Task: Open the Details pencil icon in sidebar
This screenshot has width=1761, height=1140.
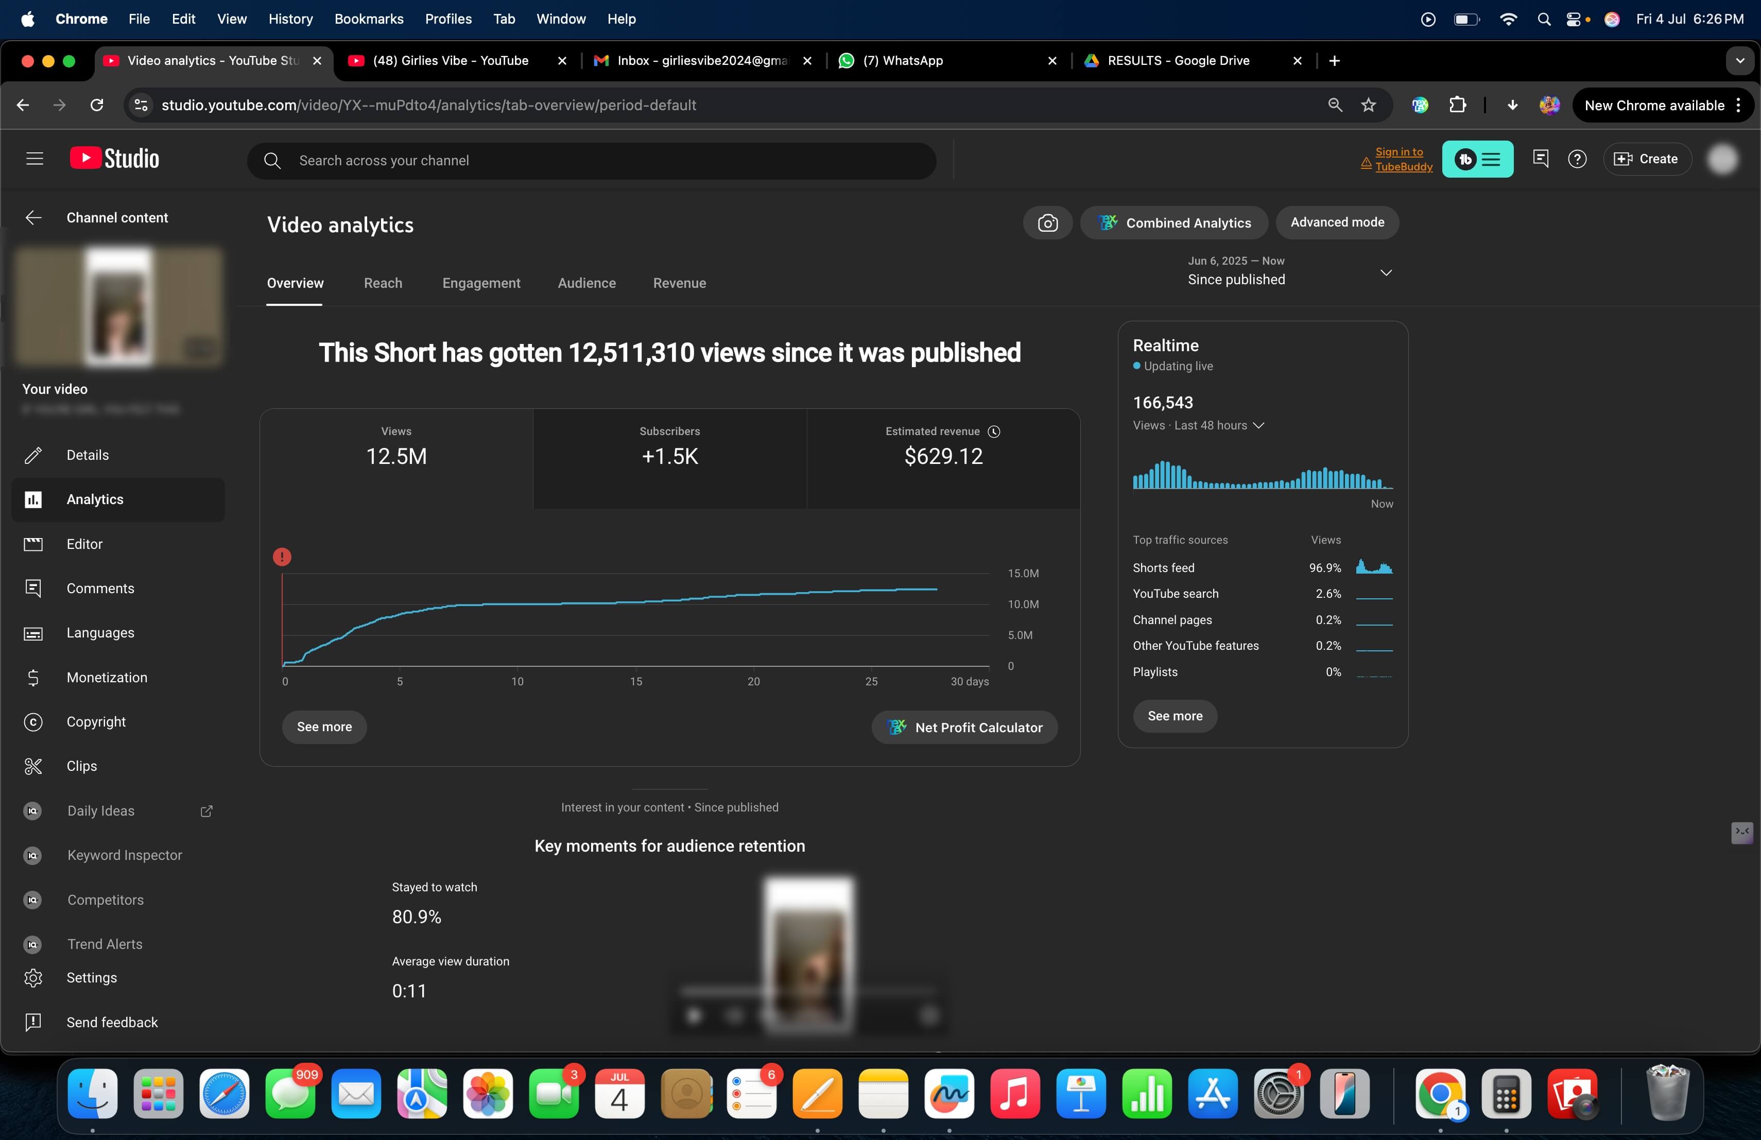Action: point(33,455)
